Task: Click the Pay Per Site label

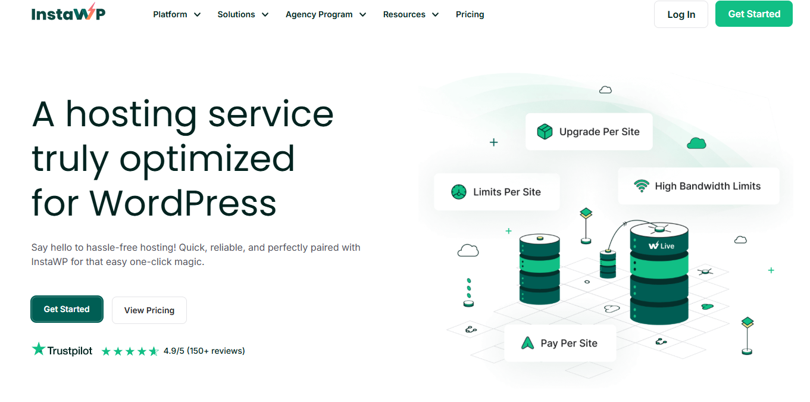Action: pyautogui.click(x=569, y=343)
